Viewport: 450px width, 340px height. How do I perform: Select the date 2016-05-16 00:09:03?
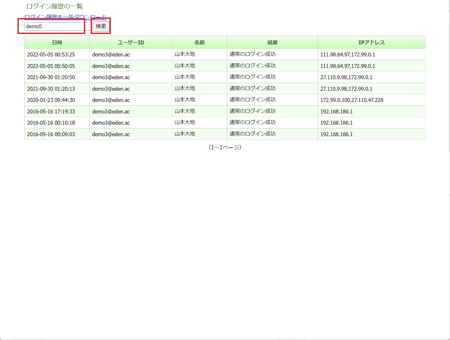tap(51, 134)
